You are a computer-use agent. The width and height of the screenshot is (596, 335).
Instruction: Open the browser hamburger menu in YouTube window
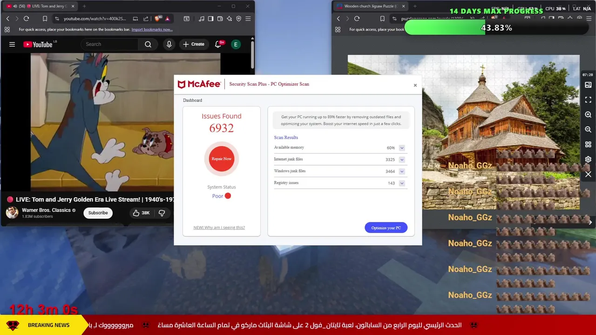click(248, 19)
